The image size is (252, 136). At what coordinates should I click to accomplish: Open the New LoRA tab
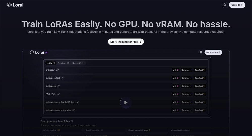pyautogui.click(x=78, y=63)
